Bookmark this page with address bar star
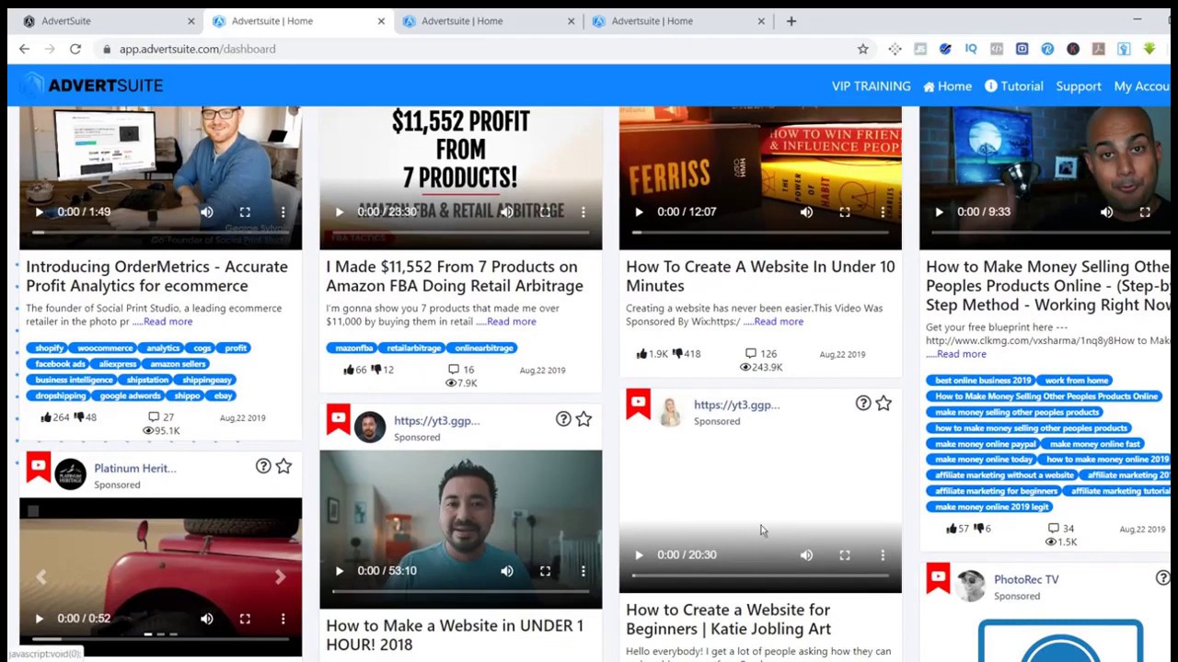 pos(862,49)
